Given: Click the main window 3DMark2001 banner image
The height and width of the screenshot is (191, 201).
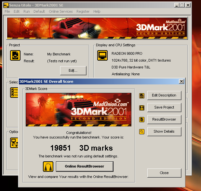Looking at the screenshot, I should [97, 28].
